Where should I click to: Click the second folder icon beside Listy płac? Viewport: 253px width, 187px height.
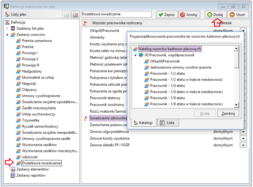click(x=75, y=15)
